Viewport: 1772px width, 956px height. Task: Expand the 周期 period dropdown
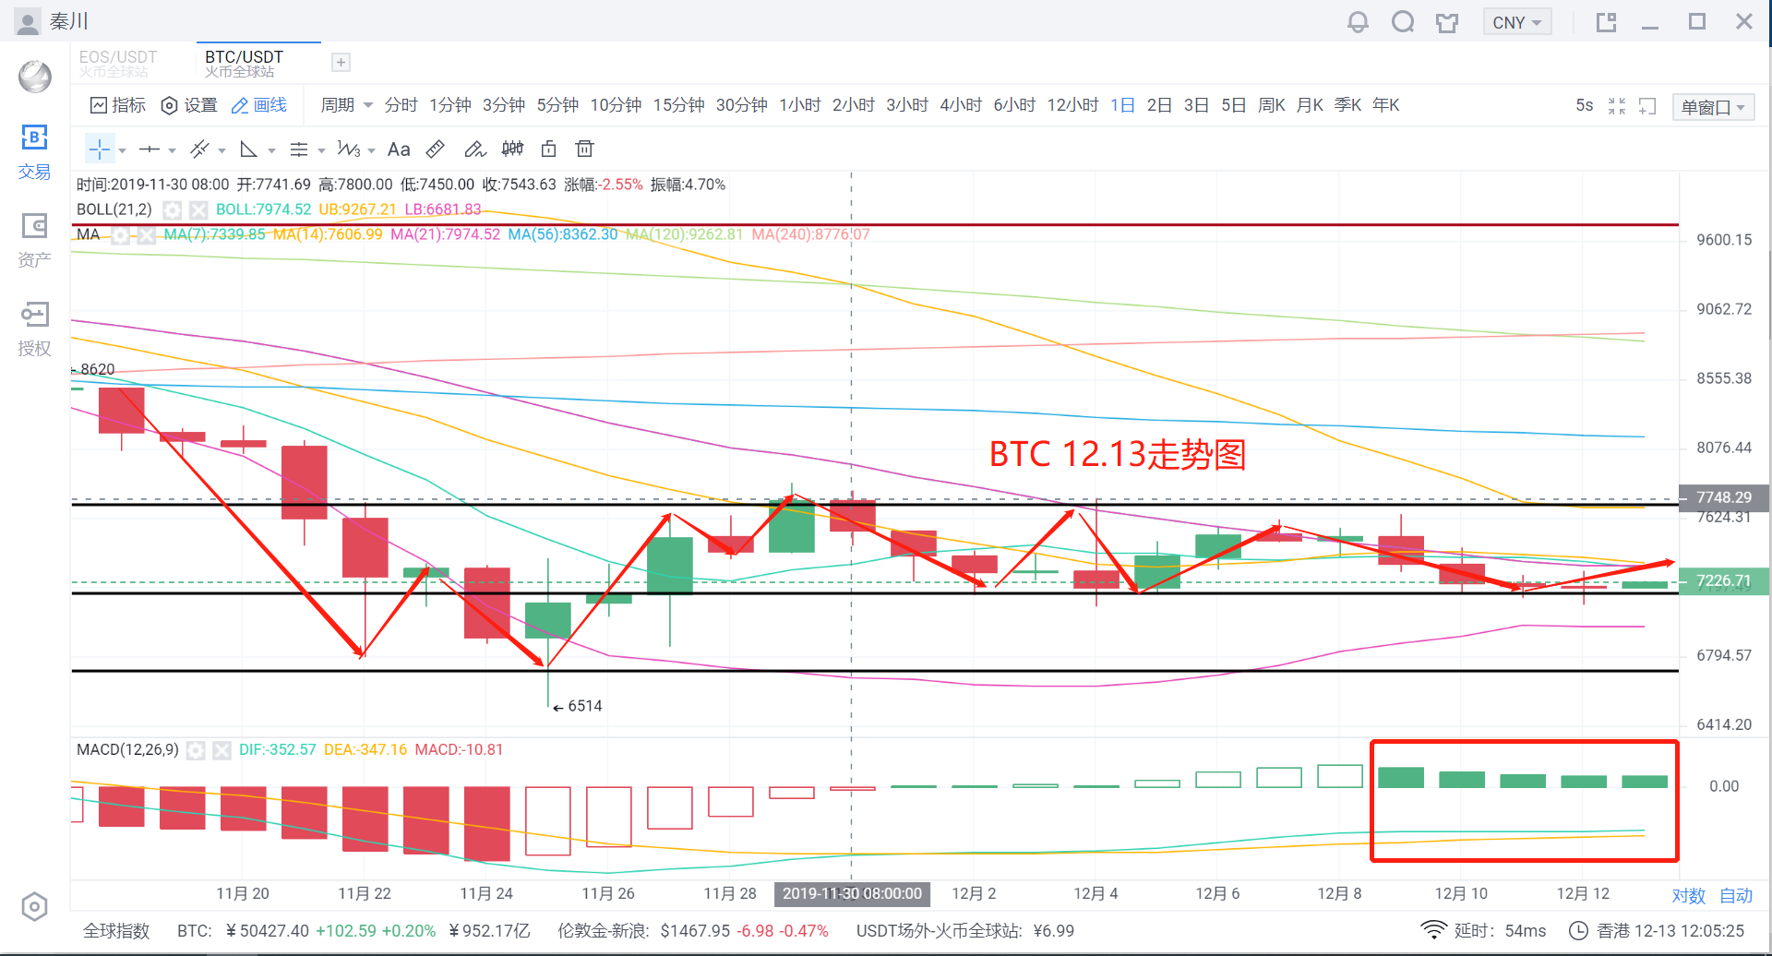click(346, 105)
